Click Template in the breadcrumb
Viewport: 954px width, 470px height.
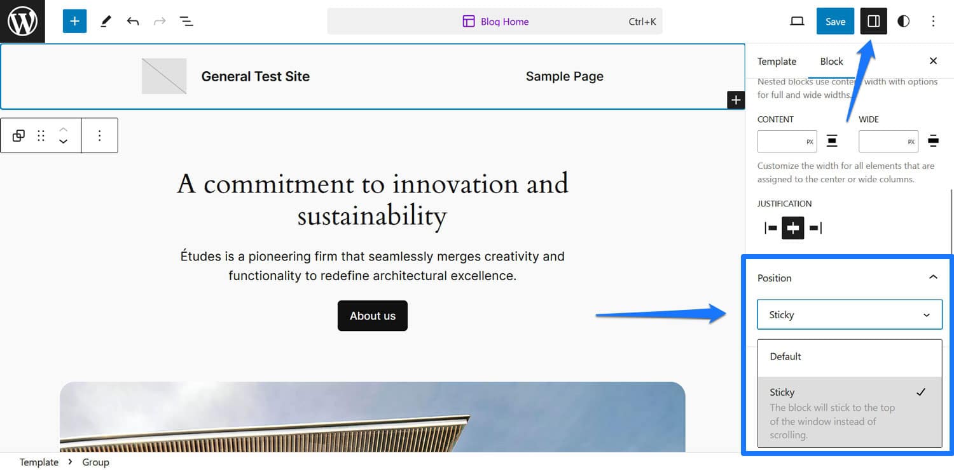coord(39,462)
